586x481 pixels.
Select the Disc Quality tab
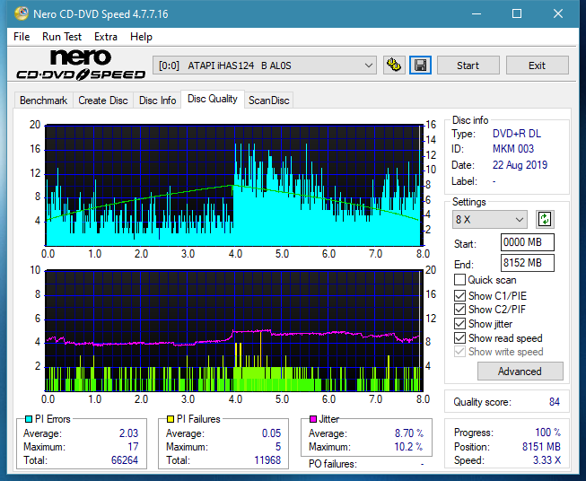[213, 99]
